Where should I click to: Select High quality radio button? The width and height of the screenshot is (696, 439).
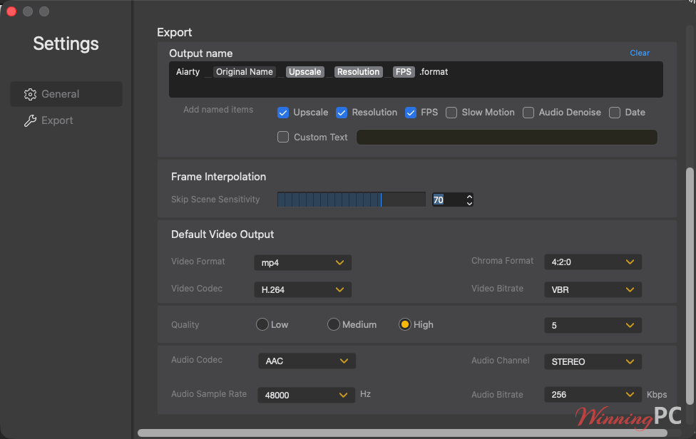coord(404,324)
